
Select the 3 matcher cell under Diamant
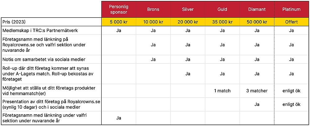pos(257,91)
